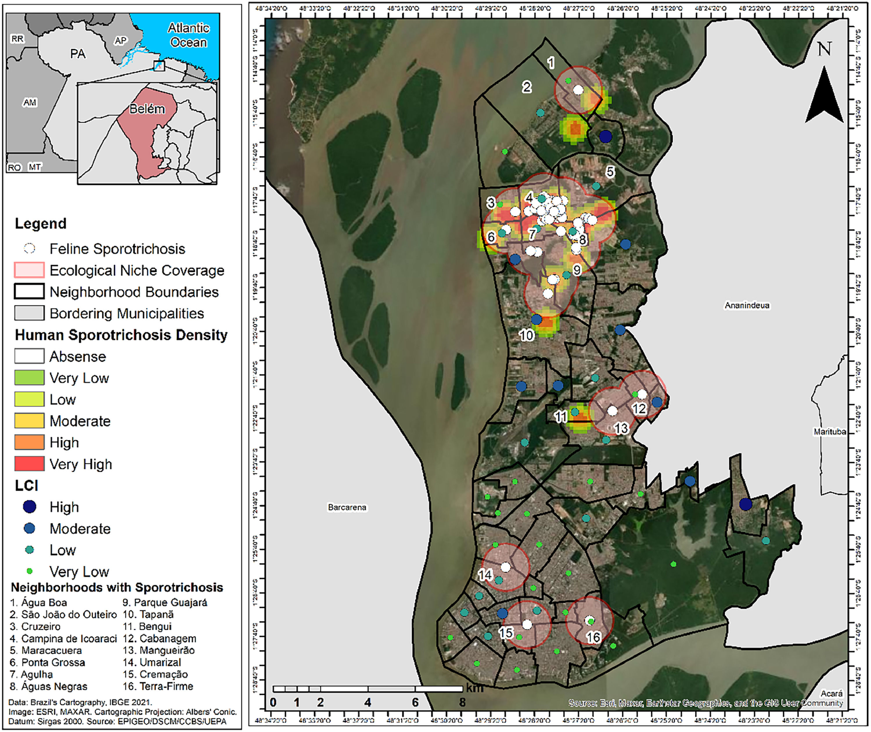Click neighborhood number 14 Umarizal label
The width and height of the screenshot is (871, 732).
[x=485, y=575]
